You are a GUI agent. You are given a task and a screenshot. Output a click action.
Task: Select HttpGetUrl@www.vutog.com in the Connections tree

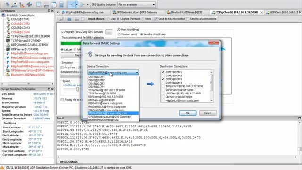(x=29, y=53)
